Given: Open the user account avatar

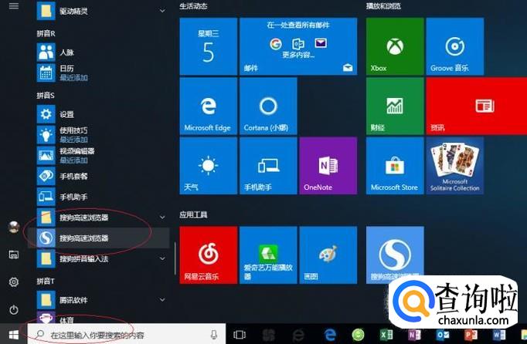Looking at the screenshot, I should (x=14, y=228).
